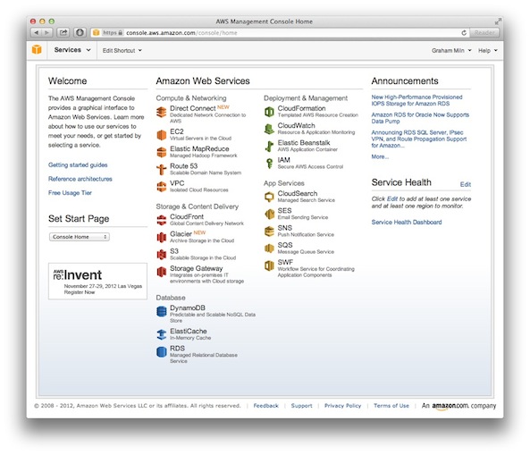Screen dimensions: 530x455
Task: Click the RDS database icon
Action: tap(162, 351)
